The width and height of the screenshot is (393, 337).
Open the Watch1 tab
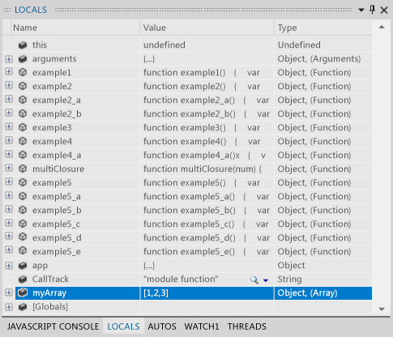pos(202,326)
